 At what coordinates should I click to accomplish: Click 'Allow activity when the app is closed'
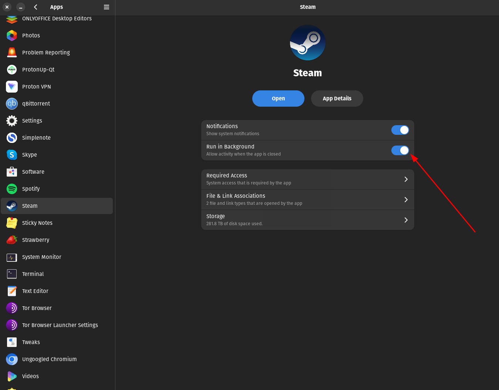(243, 154)
